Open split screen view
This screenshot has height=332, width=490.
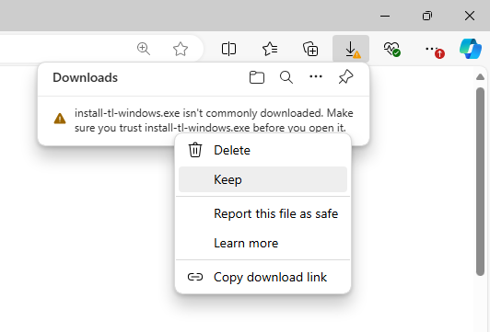click(228, 49)
